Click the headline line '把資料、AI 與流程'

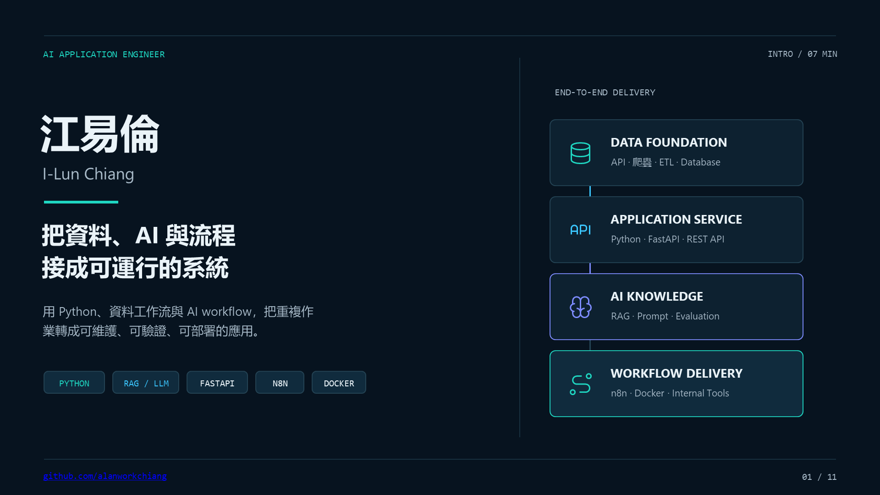138,236
